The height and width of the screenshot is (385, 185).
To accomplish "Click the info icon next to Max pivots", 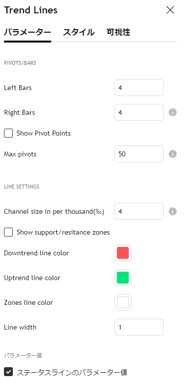I will pos(173,154).
